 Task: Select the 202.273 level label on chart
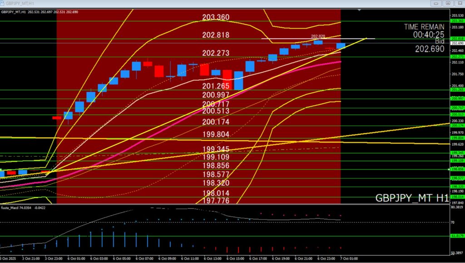[216, 53]
